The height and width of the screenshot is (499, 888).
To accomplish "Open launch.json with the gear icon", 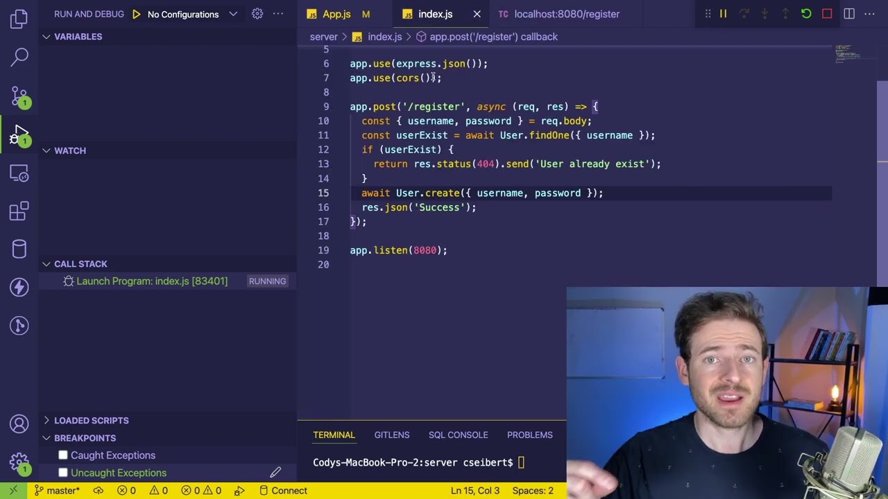I will [x=257, y=14].
